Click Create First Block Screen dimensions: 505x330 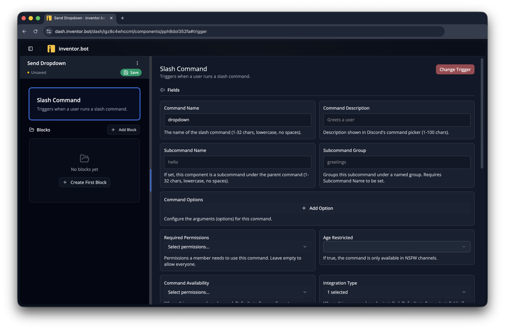[x=85, y=182]
